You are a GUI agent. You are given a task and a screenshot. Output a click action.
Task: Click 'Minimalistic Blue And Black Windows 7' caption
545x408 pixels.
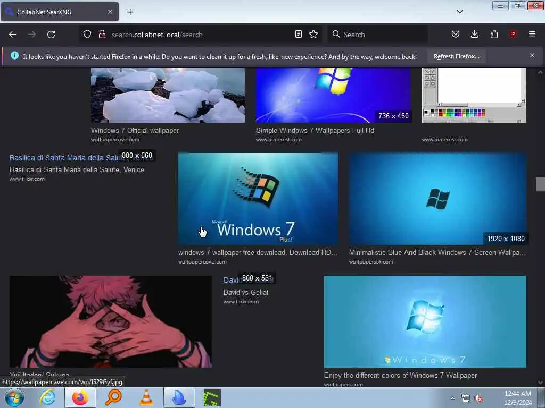(x=437, y=252)
